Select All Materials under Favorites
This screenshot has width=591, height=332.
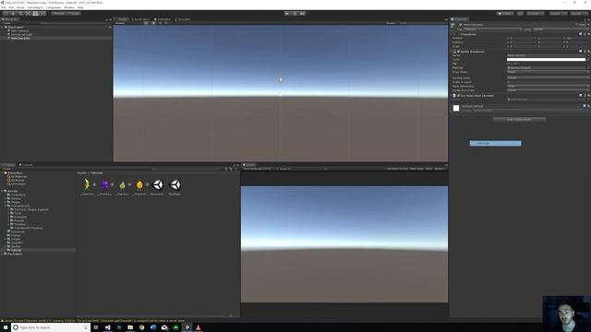18,176
